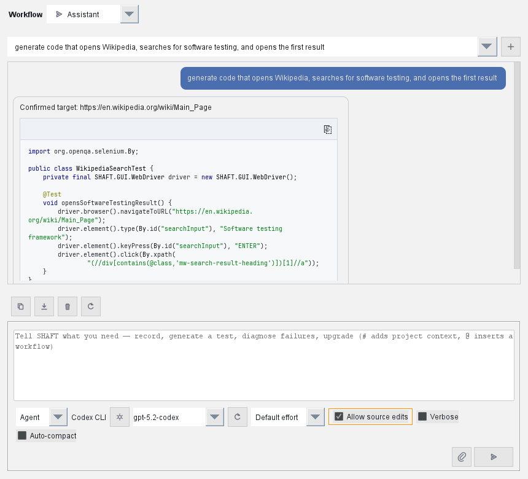Download the conversation with the export icon
This screenshot has height=479, width=528.
coord(44,306)
